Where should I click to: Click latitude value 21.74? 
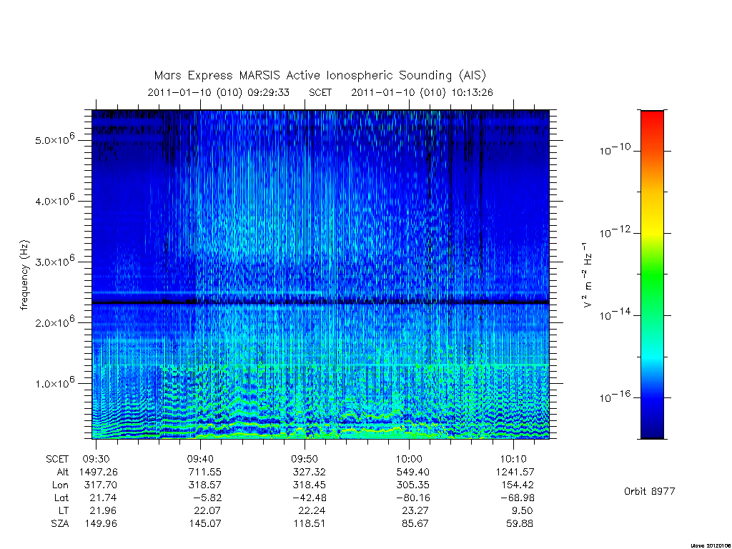coord(103,498)
